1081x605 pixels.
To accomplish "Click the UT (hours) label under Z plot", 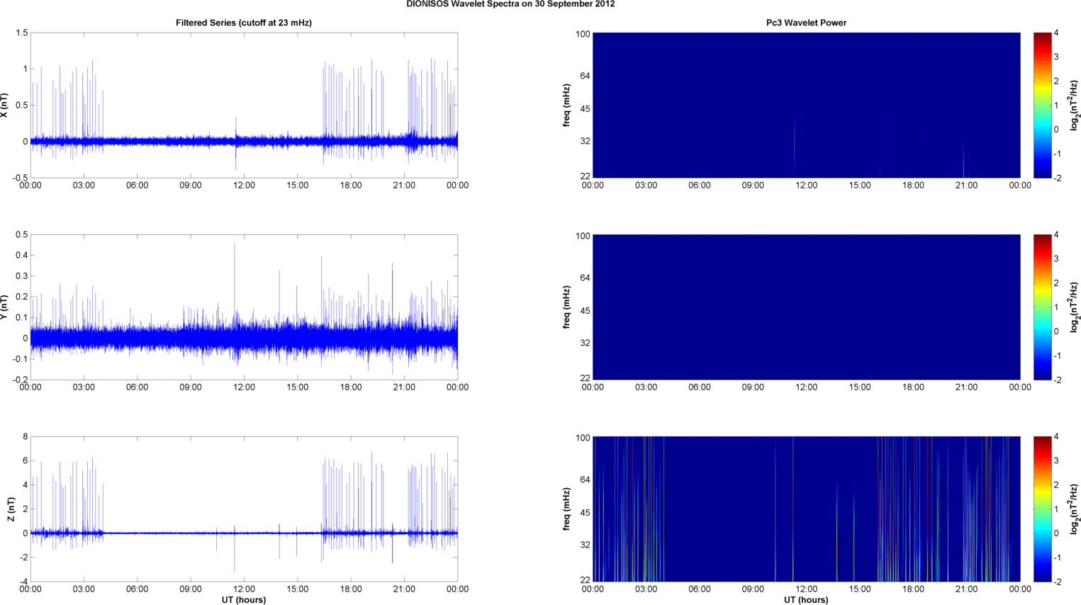I will pyautogui.click(x=244, y=600).
